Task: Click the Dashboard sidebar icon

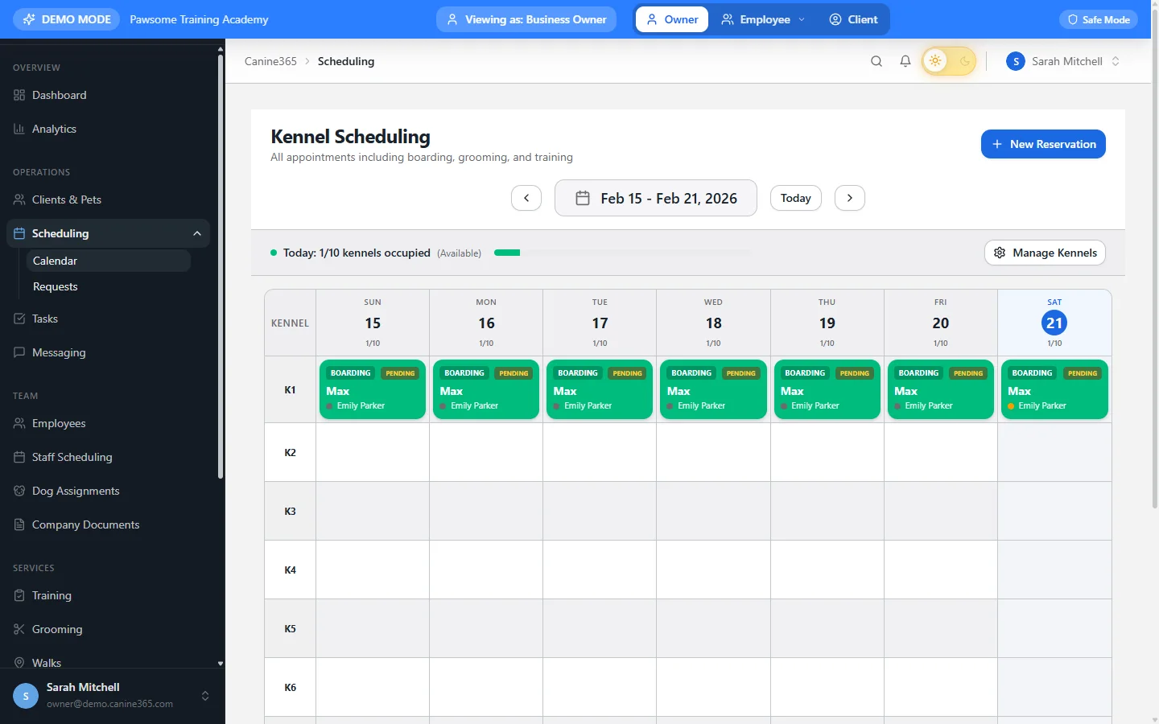Action: click(x=19, y=95)
